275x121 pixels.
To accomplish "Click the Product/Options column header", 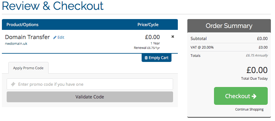I will (23, 24).
